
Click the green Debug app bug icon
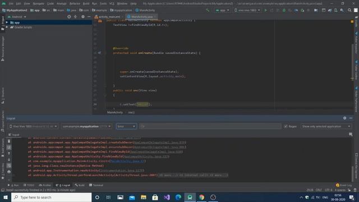click(x=284, y=10)
